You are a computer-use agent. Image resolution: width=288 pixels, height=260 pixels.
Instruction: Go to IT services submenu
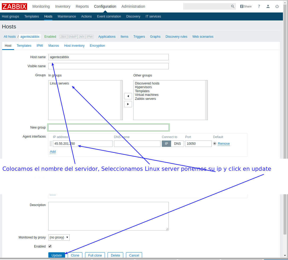[x=153, y=16]
